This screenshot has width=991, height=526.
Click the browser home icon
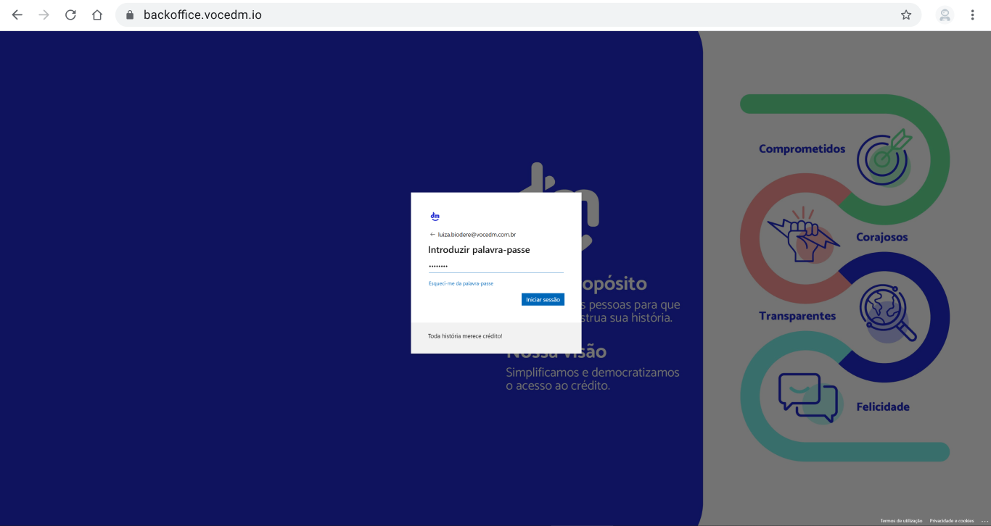(x=97, y=14)
